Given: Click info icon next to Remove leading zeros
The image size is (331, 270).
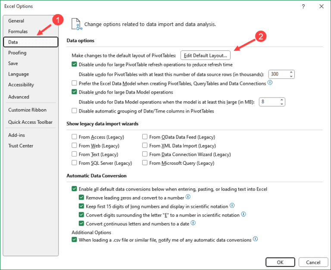Looking at the screenshot, I should [x=188, y=197].
